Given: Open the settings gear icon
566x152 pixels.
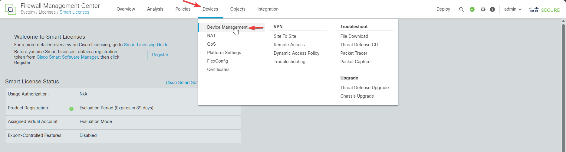Looking at the screenshot, I should [x=483, y=9].
